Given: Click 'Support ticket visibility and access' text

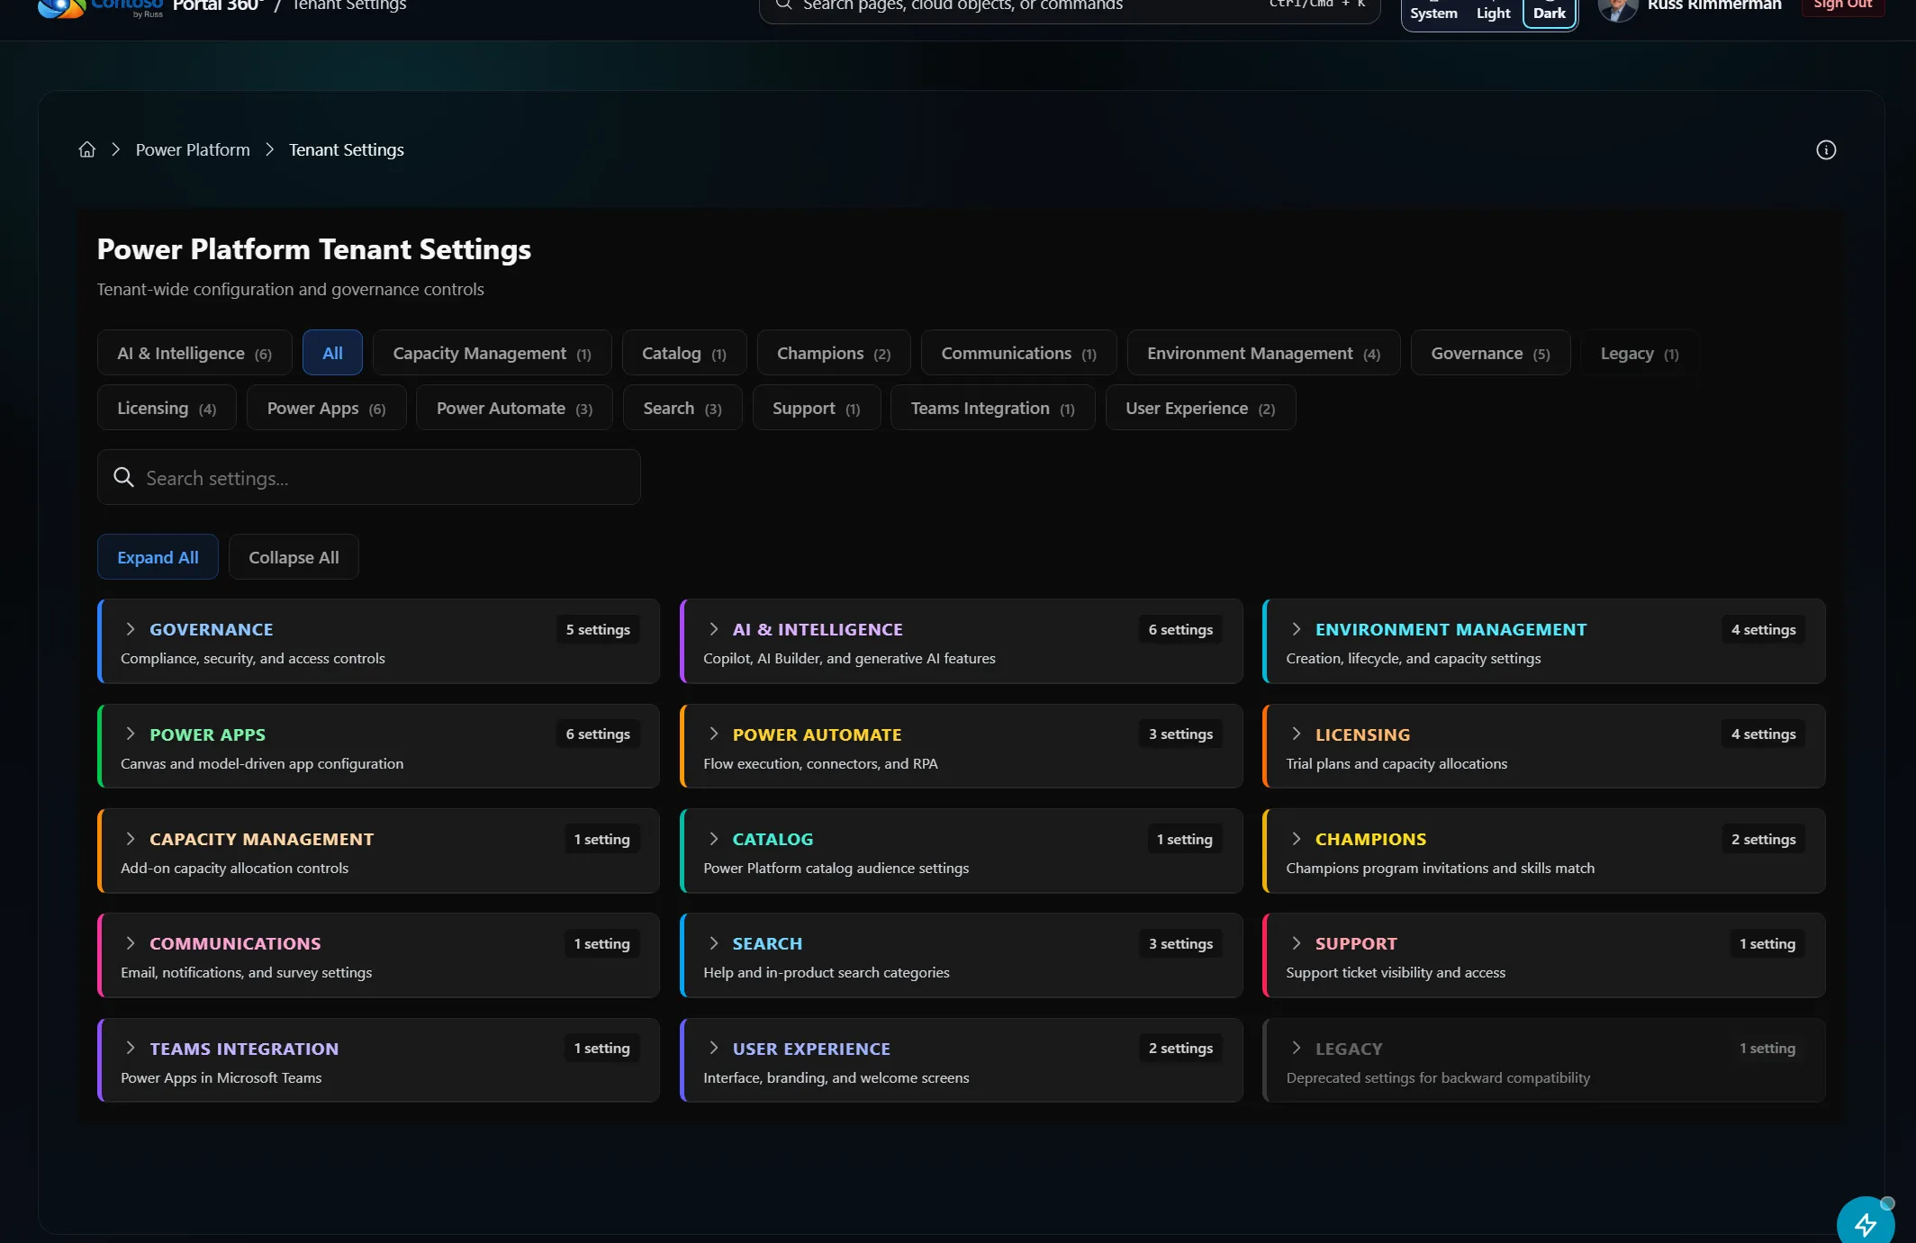Looking at the screenshot, I should 1396,972.
